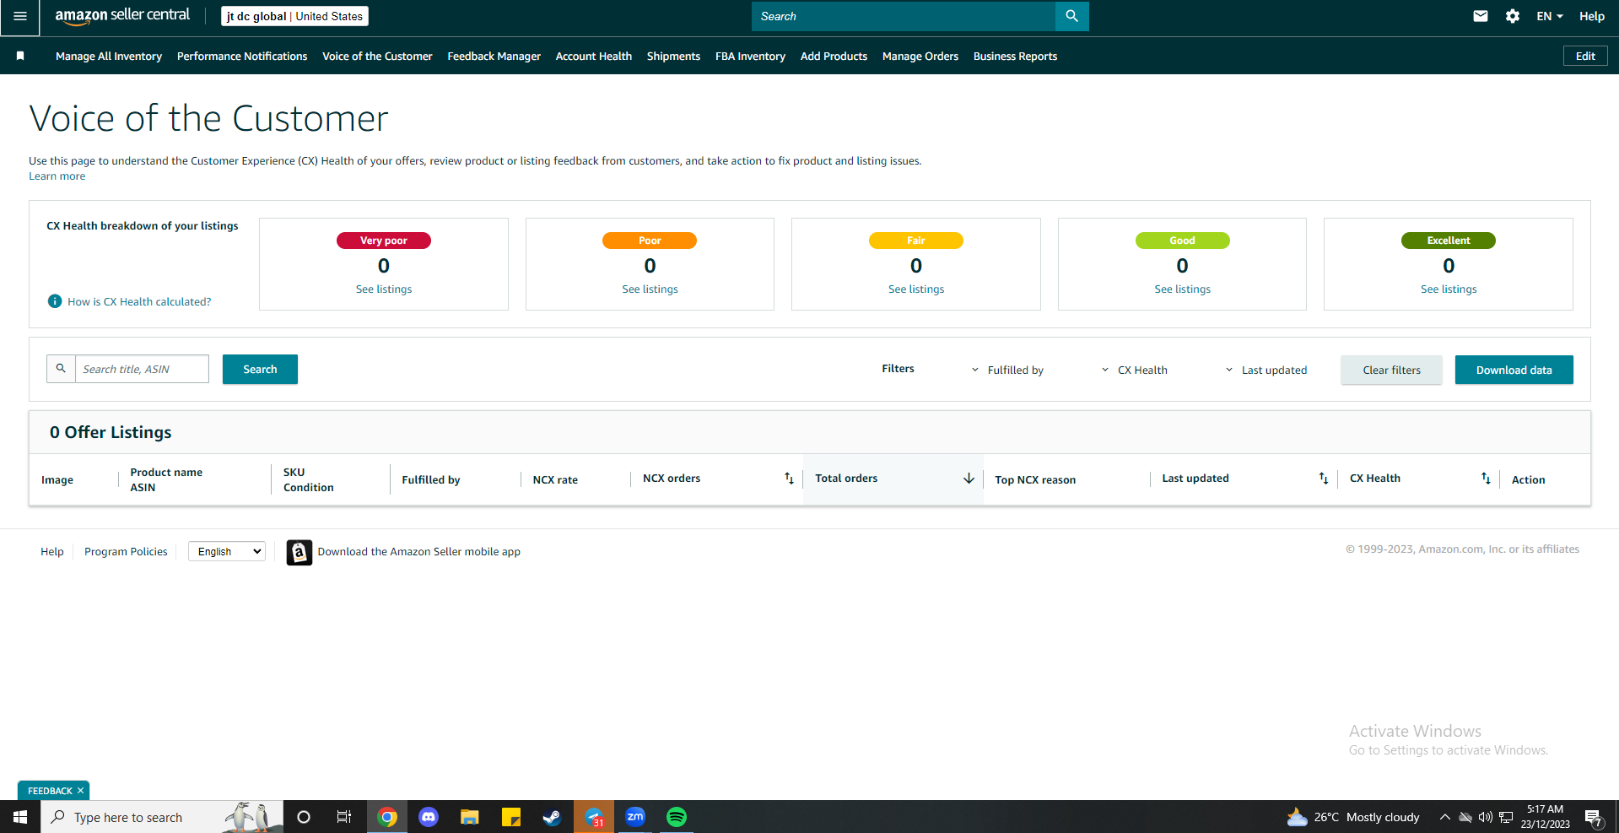The height and width of the screenshot is (833, 1619).
Task: See listings under Excellent
Action: tap(1449, 289)
